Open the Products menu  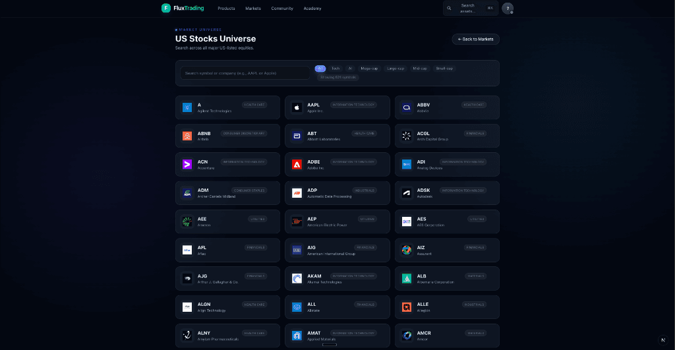click(x=226, y=9)
